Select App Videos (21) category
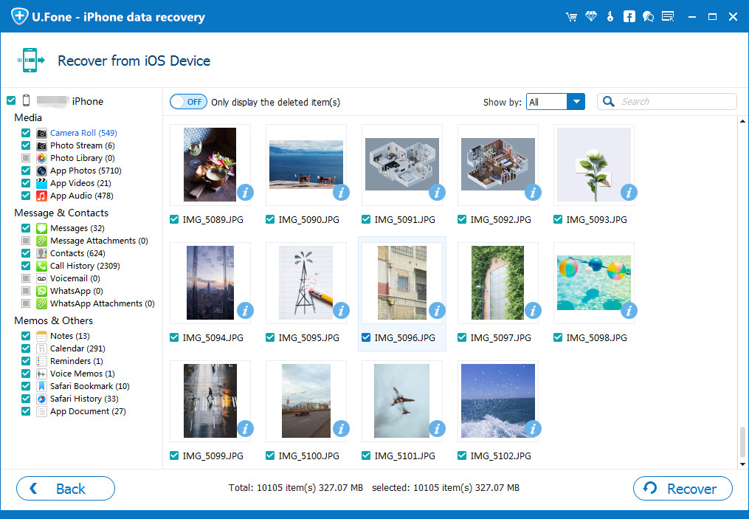This screenshot has height=519, width=749. coord(80,183)
